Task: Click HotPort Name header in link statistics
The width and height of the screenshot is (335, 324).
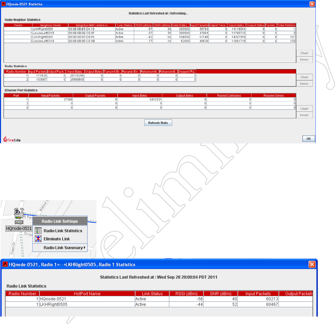Action: (87, 294)
